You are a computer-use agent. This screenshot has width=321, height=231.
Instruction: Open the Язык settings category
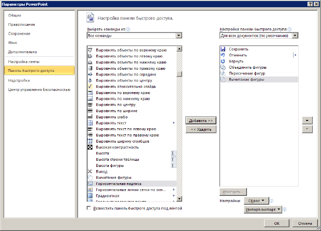click(x=39, y=43)
